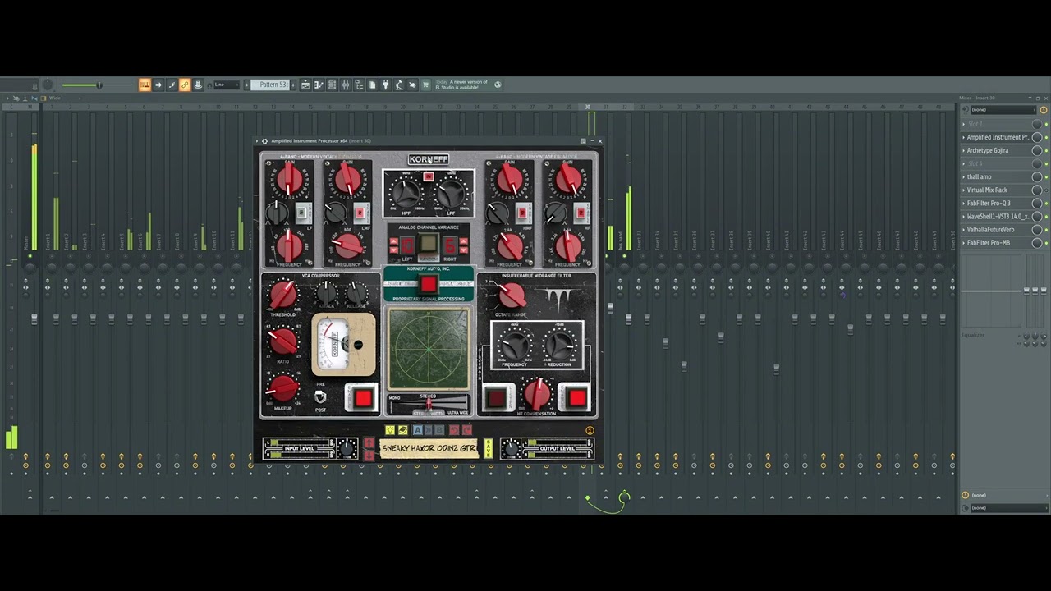This screenshot has height=591, width=1051.
Task: Click the globe icon next to update notice
Action: [x=498, y=85]
